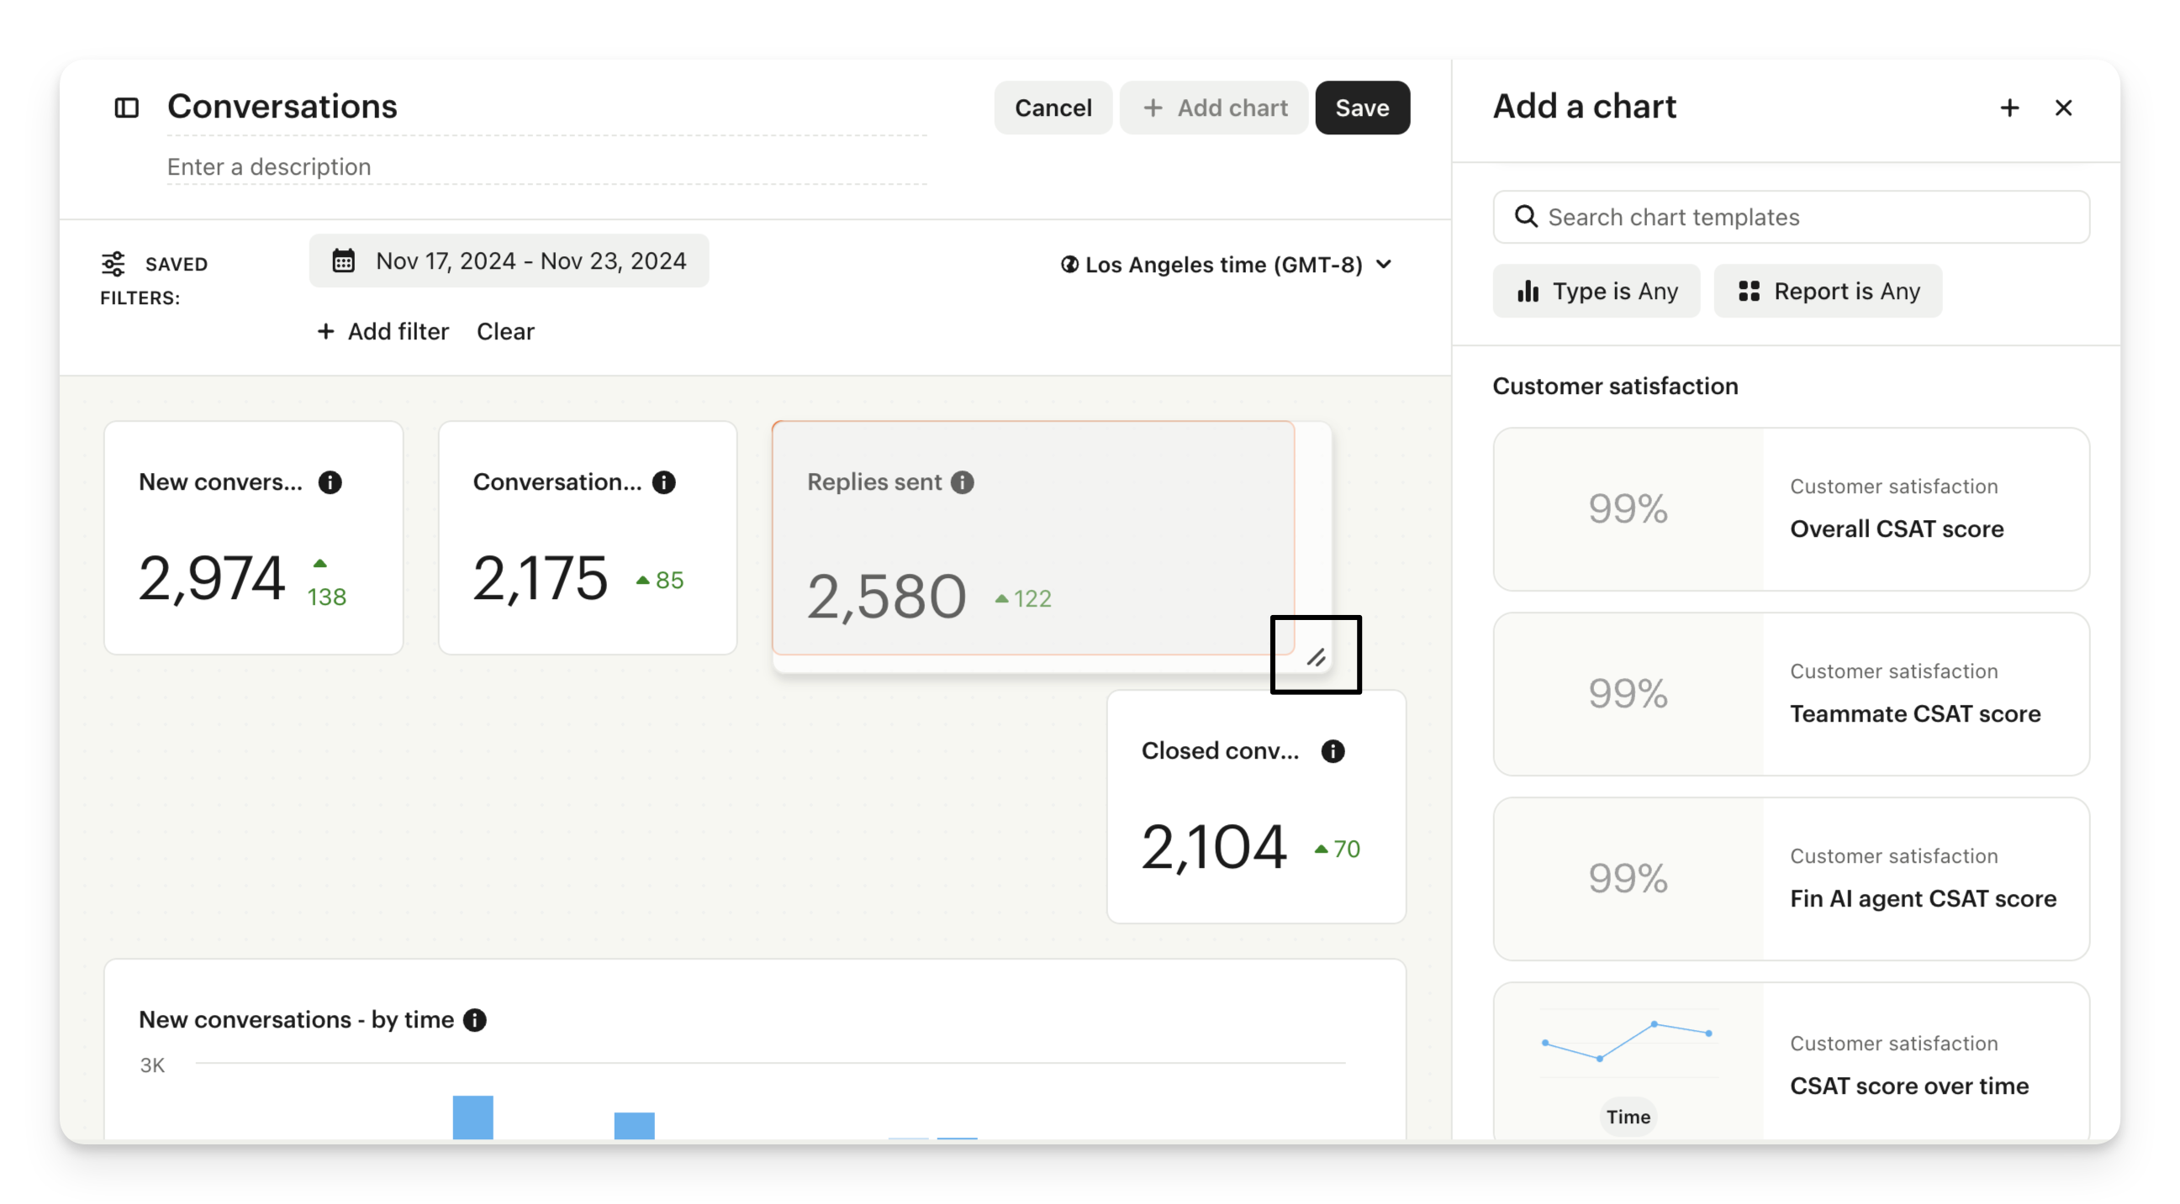Click the saved filters sliders icon
Screen dimensions: 2180x1204
click(113, 264)
